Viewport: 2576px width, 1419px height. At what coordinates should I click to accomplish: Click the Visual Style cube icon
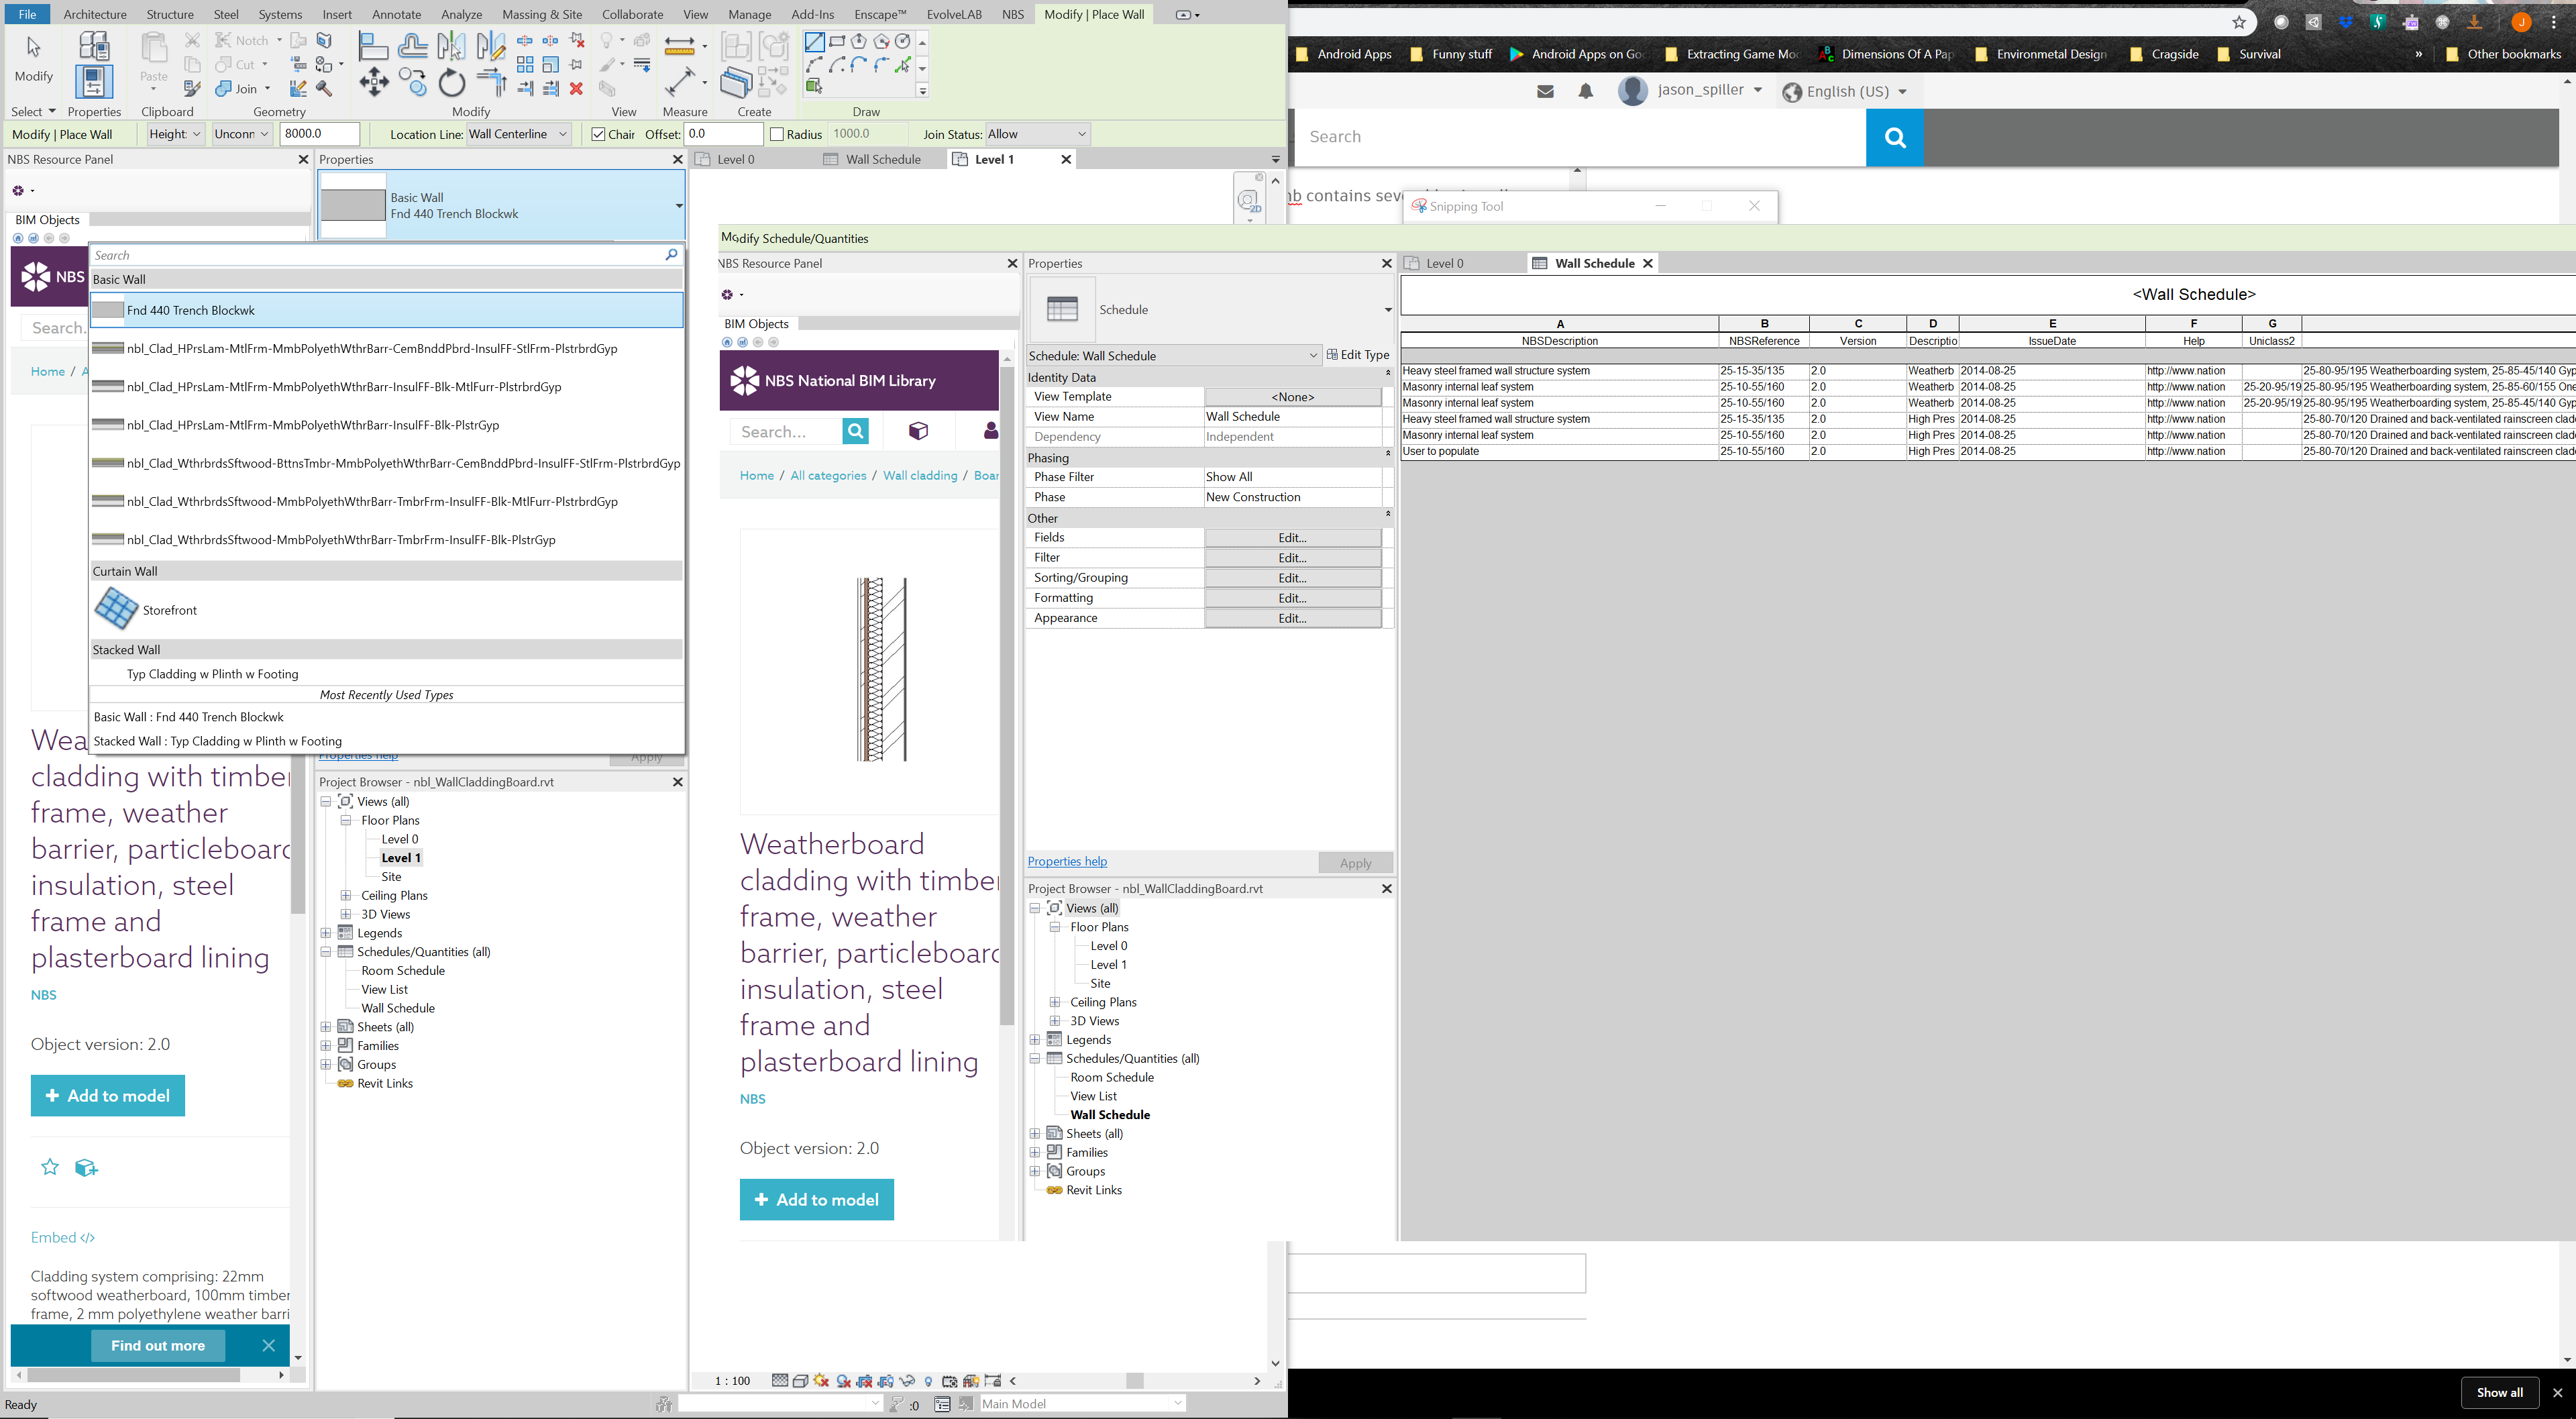click(800, 1380)
